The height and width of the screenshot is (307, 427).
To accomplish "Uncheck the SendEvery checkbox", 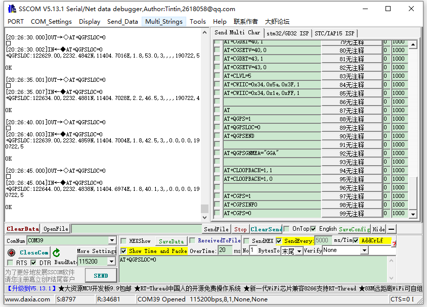I will click(x=279, y=241).
